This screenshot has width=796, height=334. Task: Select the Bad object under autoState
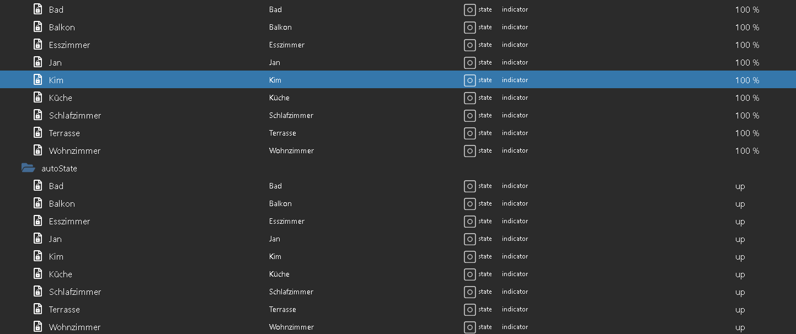(56, 186)
